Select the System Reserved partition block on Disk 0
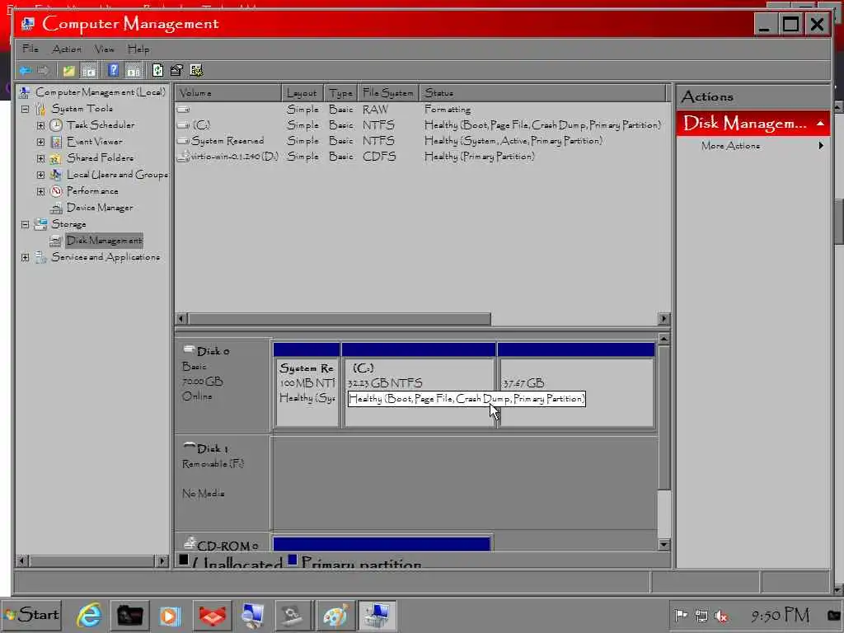 click(x=307, y=386)
